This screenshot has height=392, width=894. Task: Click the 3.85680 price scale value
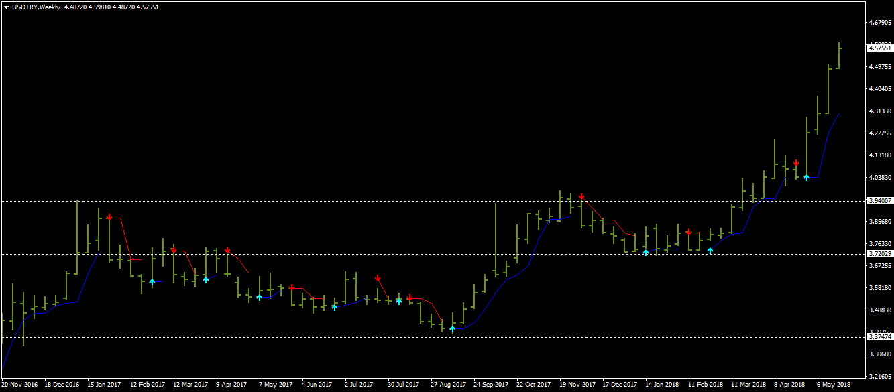point(880,222)
